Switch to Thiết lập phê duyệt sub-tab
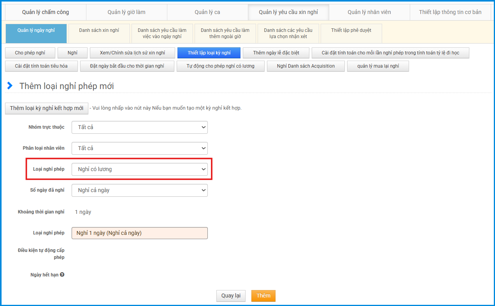 tap(351, 30)
